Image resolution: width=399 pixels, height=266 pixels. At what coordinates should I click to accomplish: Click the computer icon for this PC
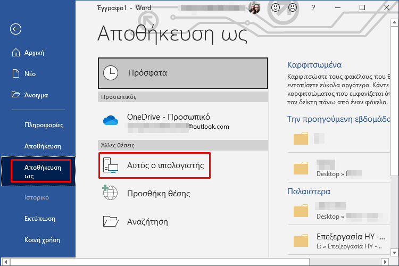click(x=111, y=165)
